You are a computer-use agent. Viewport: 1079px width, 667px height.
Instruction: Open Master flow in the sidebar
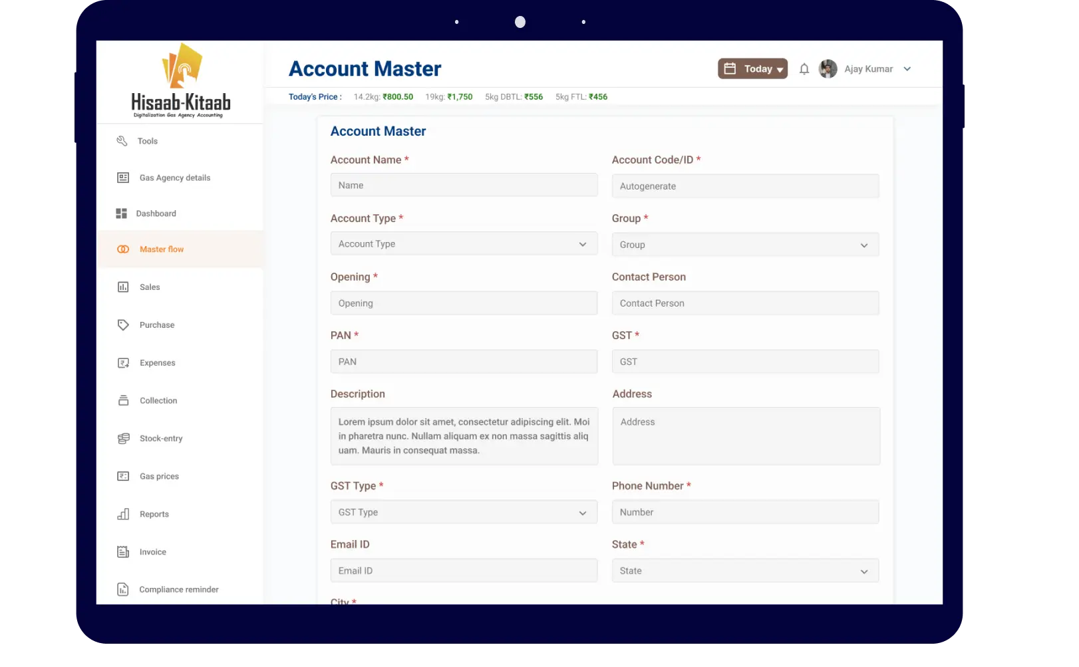[162, 249]
